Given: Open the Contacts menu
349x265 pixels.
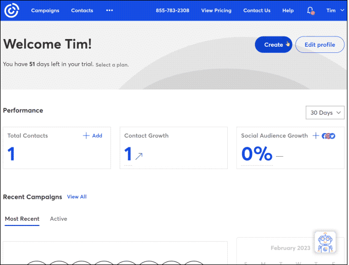Looking at the screenshot, I should point(82,10).
